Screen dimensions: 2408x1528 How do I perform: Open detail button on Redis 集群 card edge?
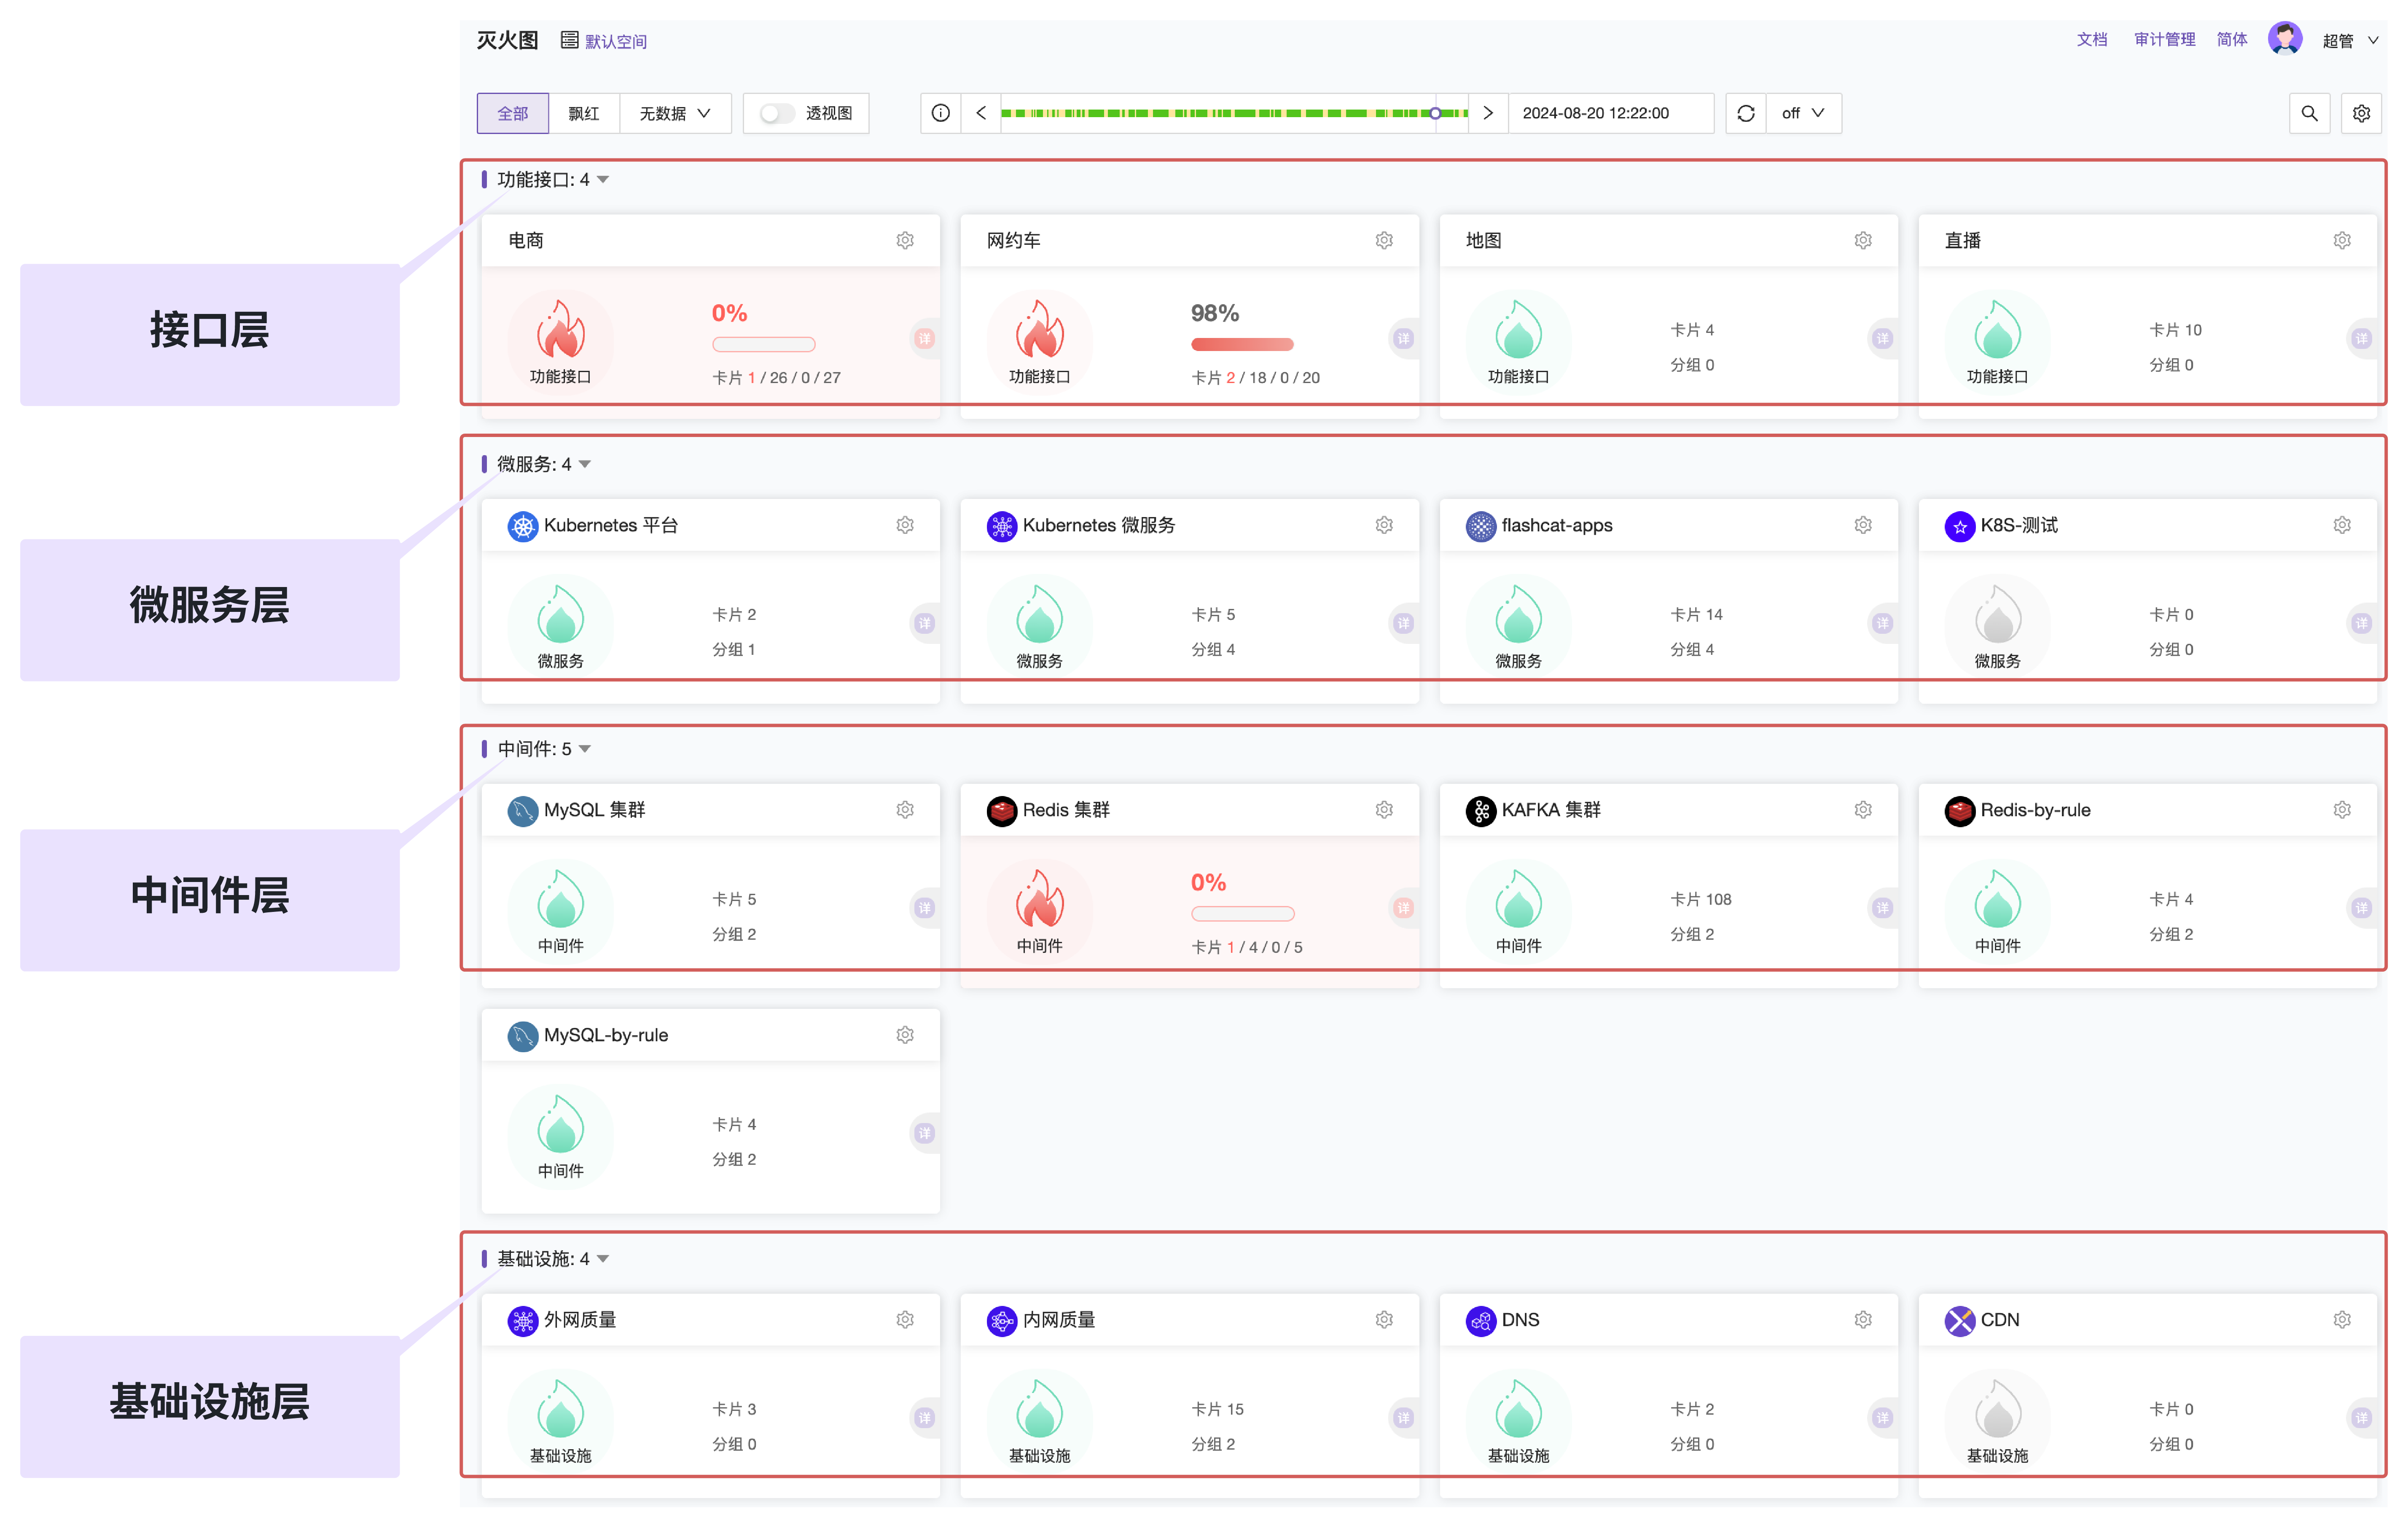(x=1404, y=909)
